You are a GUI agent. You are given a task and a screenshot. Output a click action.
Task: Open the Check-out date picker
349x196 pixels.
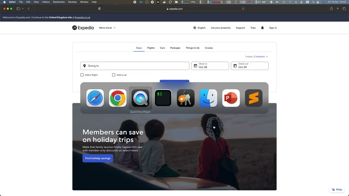click(x=250, y=66)
